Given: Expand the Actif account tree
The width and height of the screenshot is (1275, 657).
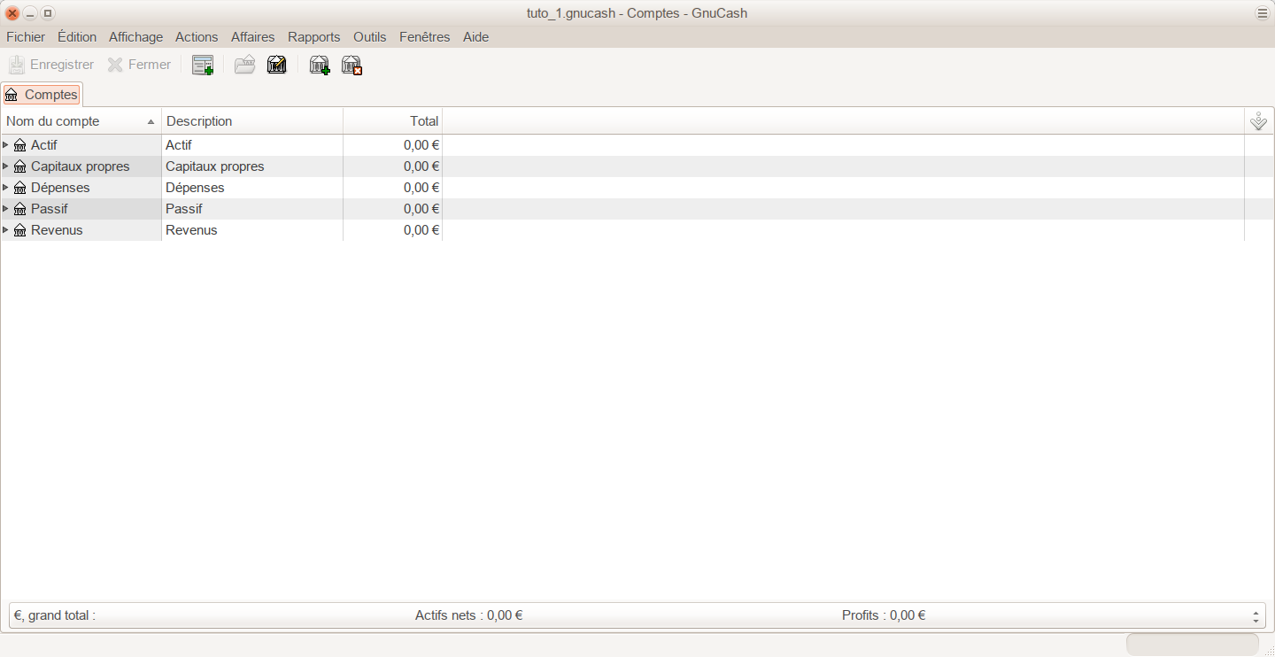Looking at the screenshot, I should (6, 144).
